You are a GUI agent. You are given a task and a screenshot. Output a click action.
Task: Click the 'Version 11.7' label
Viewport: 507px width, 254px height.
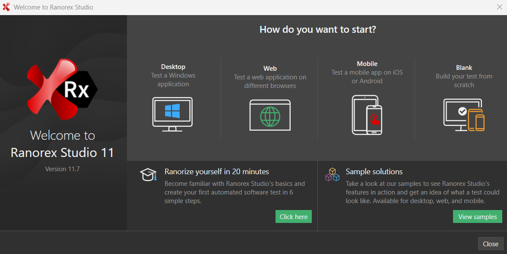(x=63, y=169)
